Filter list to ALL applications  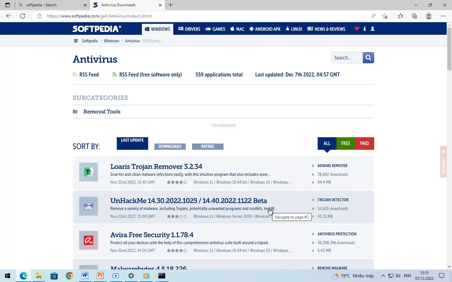[327, 143]
